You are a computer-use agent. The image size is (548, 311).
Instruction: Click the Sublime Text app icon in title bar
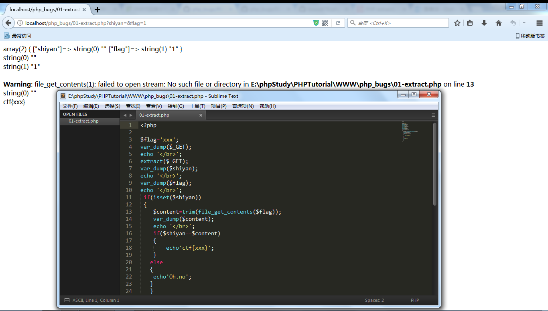click(x=63, y=96)
